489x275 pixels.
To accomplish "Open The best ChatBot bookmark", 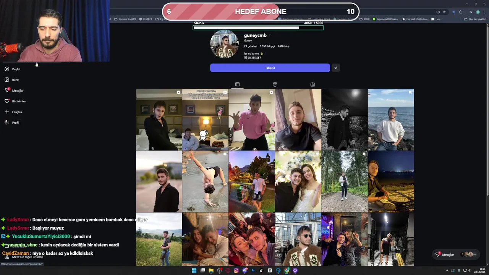I will (x=415, y=19).
